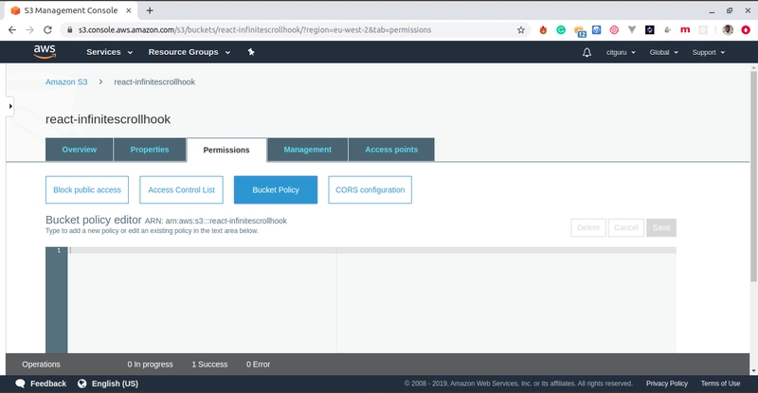Expand the left side navigation panel arrow

pyautogui.click(x=10, y=106)
